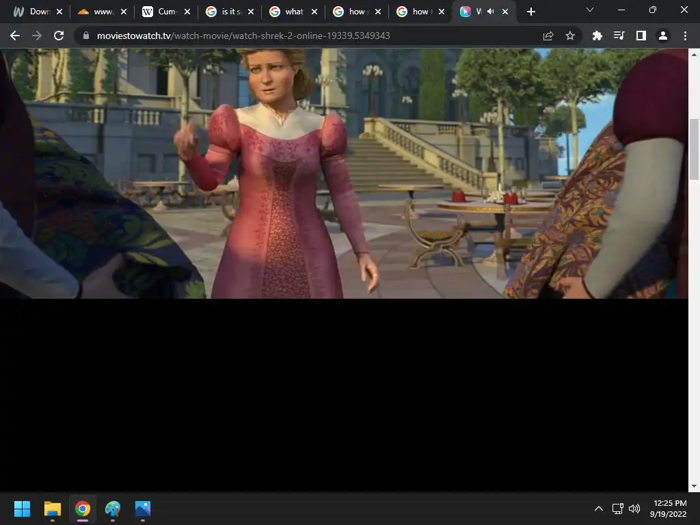
Task: Reload the current page
Action: pyautogui.click(x=59, y=36)
